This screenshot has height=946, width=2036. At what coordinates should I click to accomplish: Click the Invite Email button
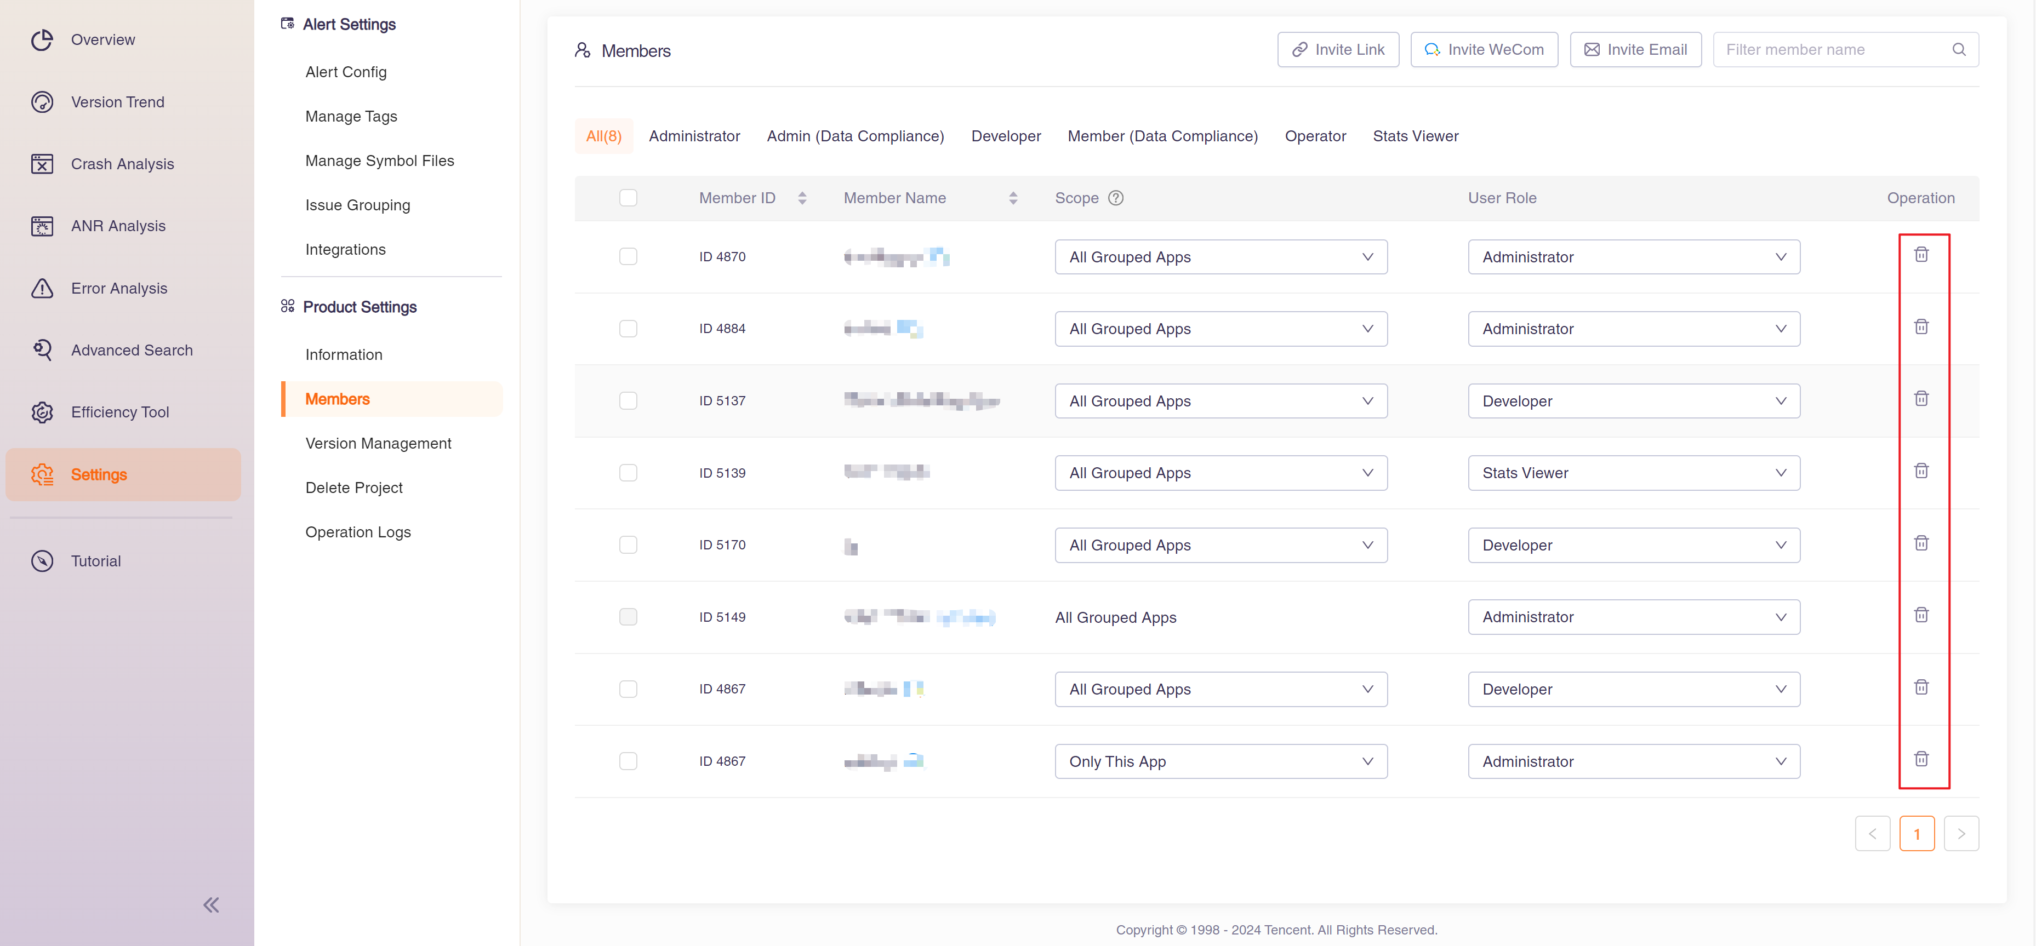click(x=1635, y=50)
